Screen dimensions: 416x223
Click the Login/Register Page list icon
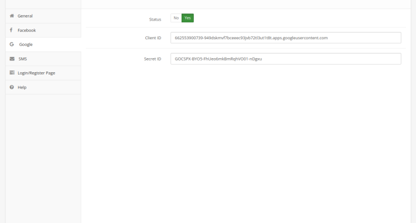pyautogui.click(x=12, y=73)
